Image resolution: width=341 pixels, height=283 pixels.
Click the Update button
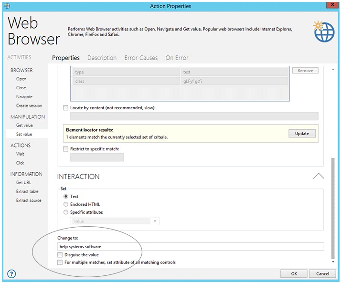pos(302,134)
